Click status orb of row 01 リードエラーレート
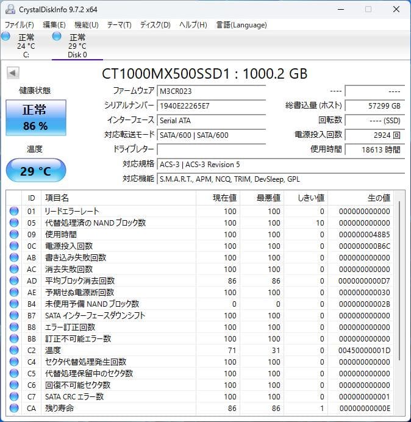 point(14,211)
